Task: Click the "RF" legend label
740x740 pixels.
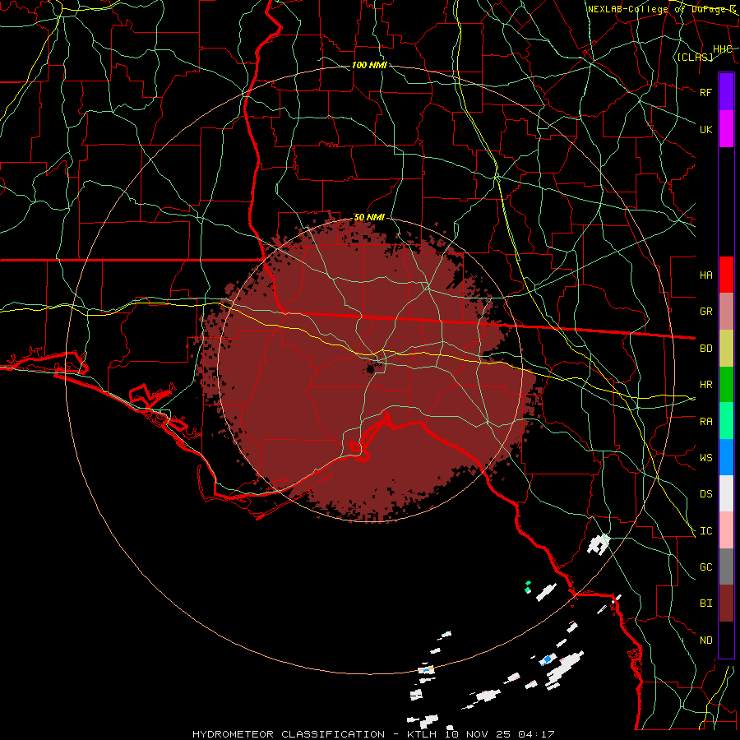Action: tap(706, 92)
